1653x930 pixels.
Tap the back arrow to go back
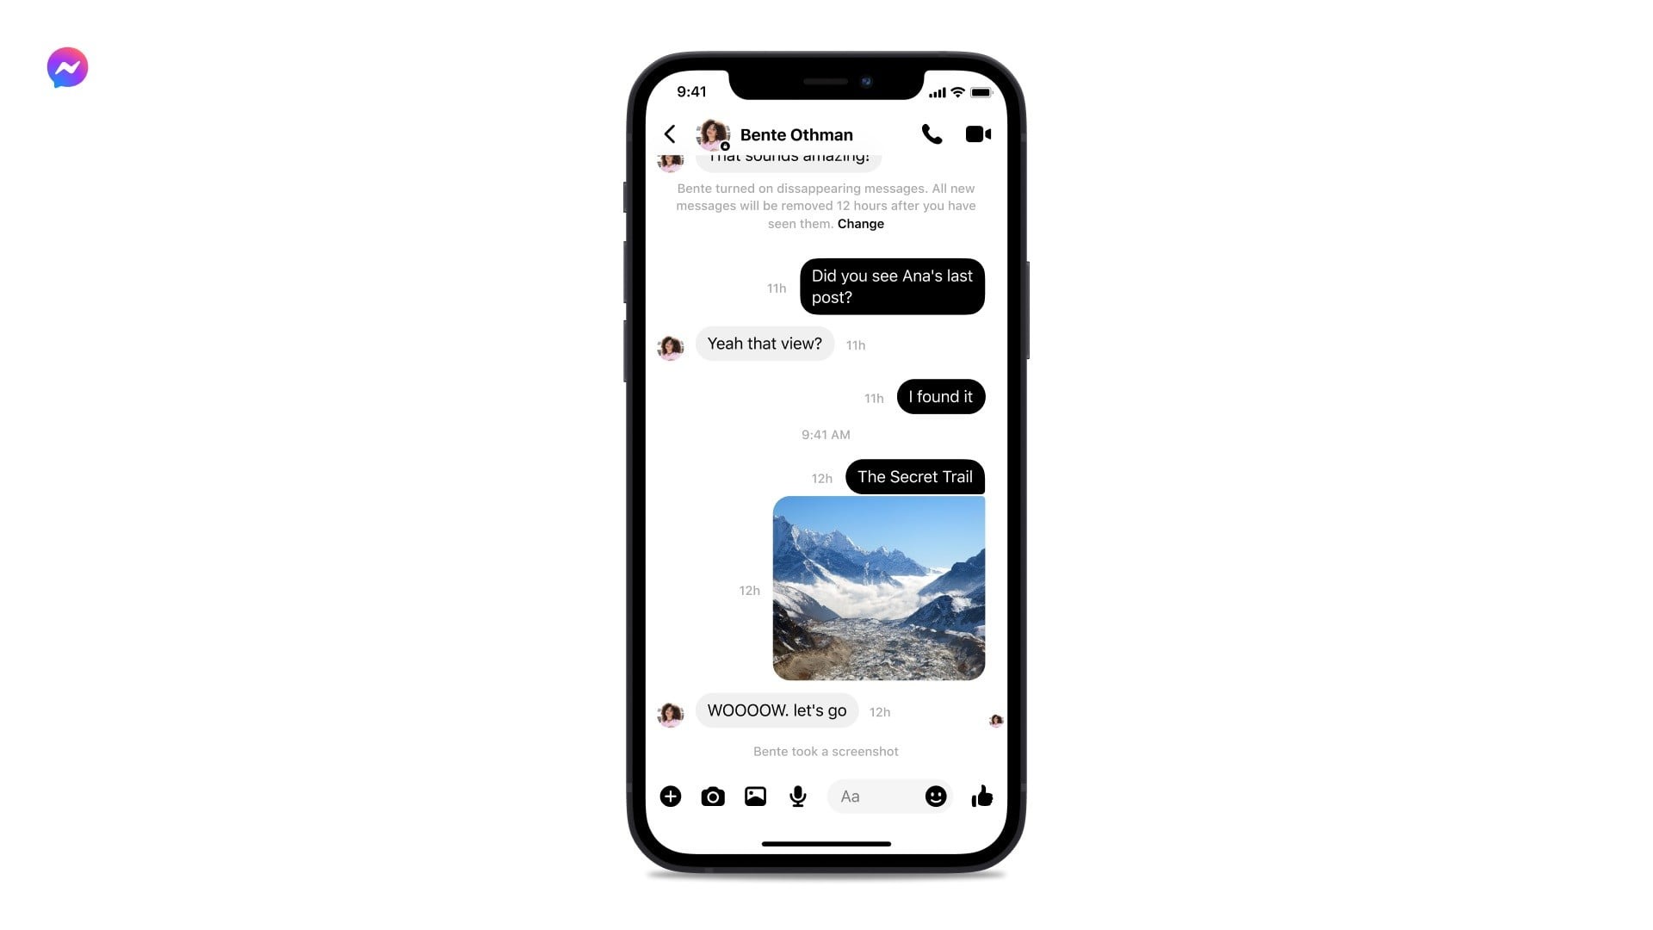pos(670,134)
